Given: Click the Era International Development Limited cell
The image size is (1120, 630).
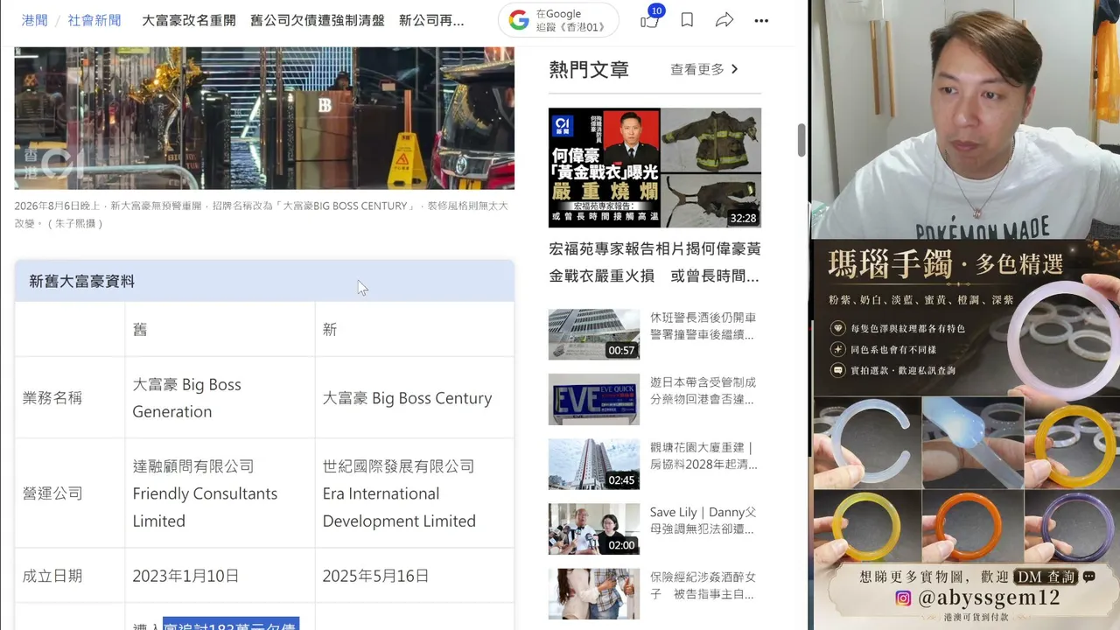Looking at the screenshot, I should point(415,493).
